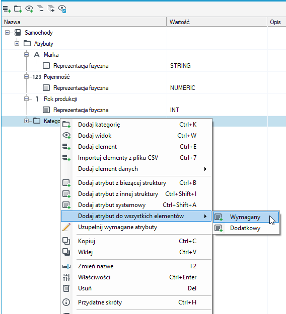Choose Importuj elementy z pliku CSV
This screenshot has height=314, width=286.
coord(136,158)
